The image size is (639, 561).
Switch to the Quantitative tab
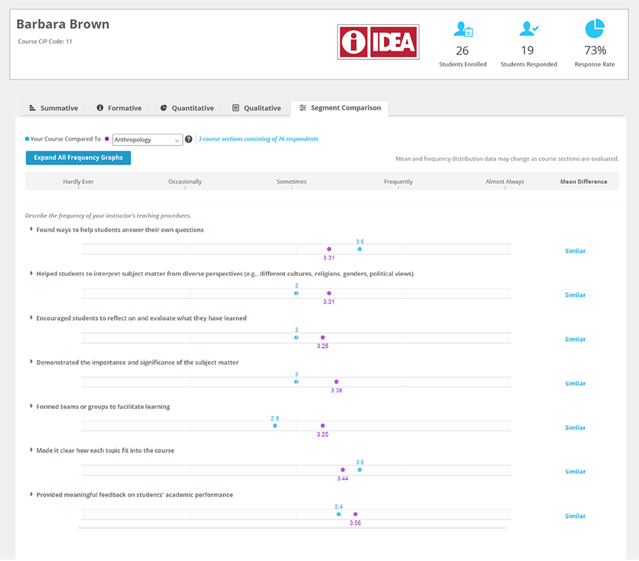(x=187, y=108)
